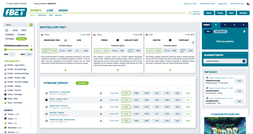Expand +112 more bets for Middlesbrough - Portsmouth
This screenshot has height=134, width=253.
point(188,121)
